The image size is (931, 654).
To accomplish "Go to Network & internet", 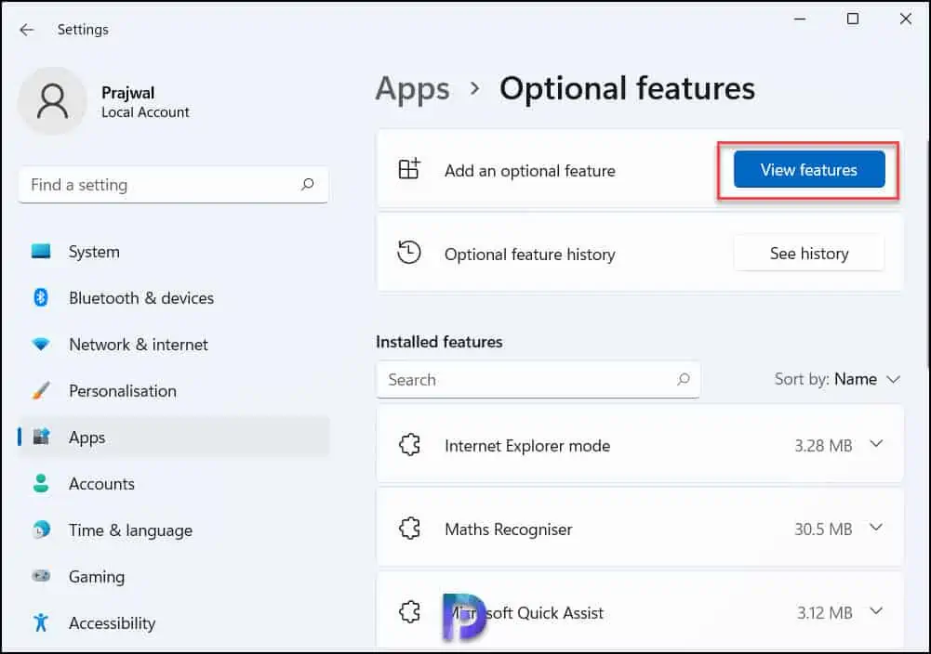I will click(173, 344).
